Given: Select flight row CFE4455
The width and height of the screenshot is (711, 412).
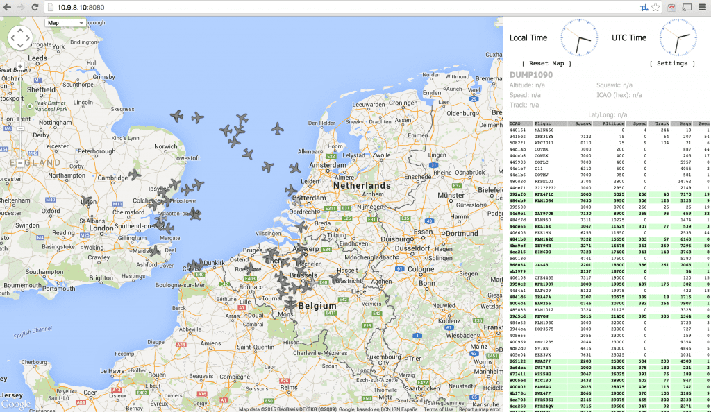Looking at the screenshot, I should [x=610, y=278].
